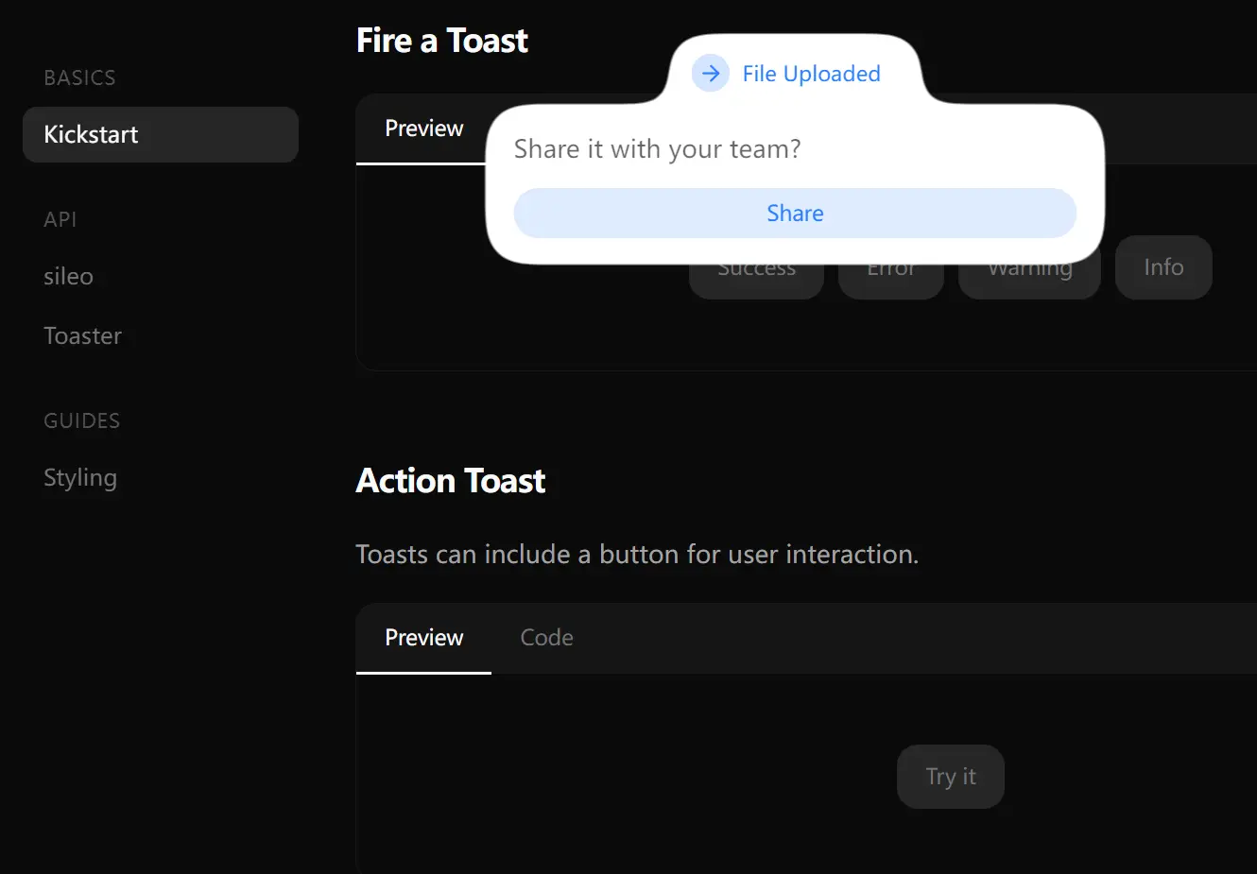Open the Toaster API reference
The image size is (1257, 874).
(x=82, y=335)
